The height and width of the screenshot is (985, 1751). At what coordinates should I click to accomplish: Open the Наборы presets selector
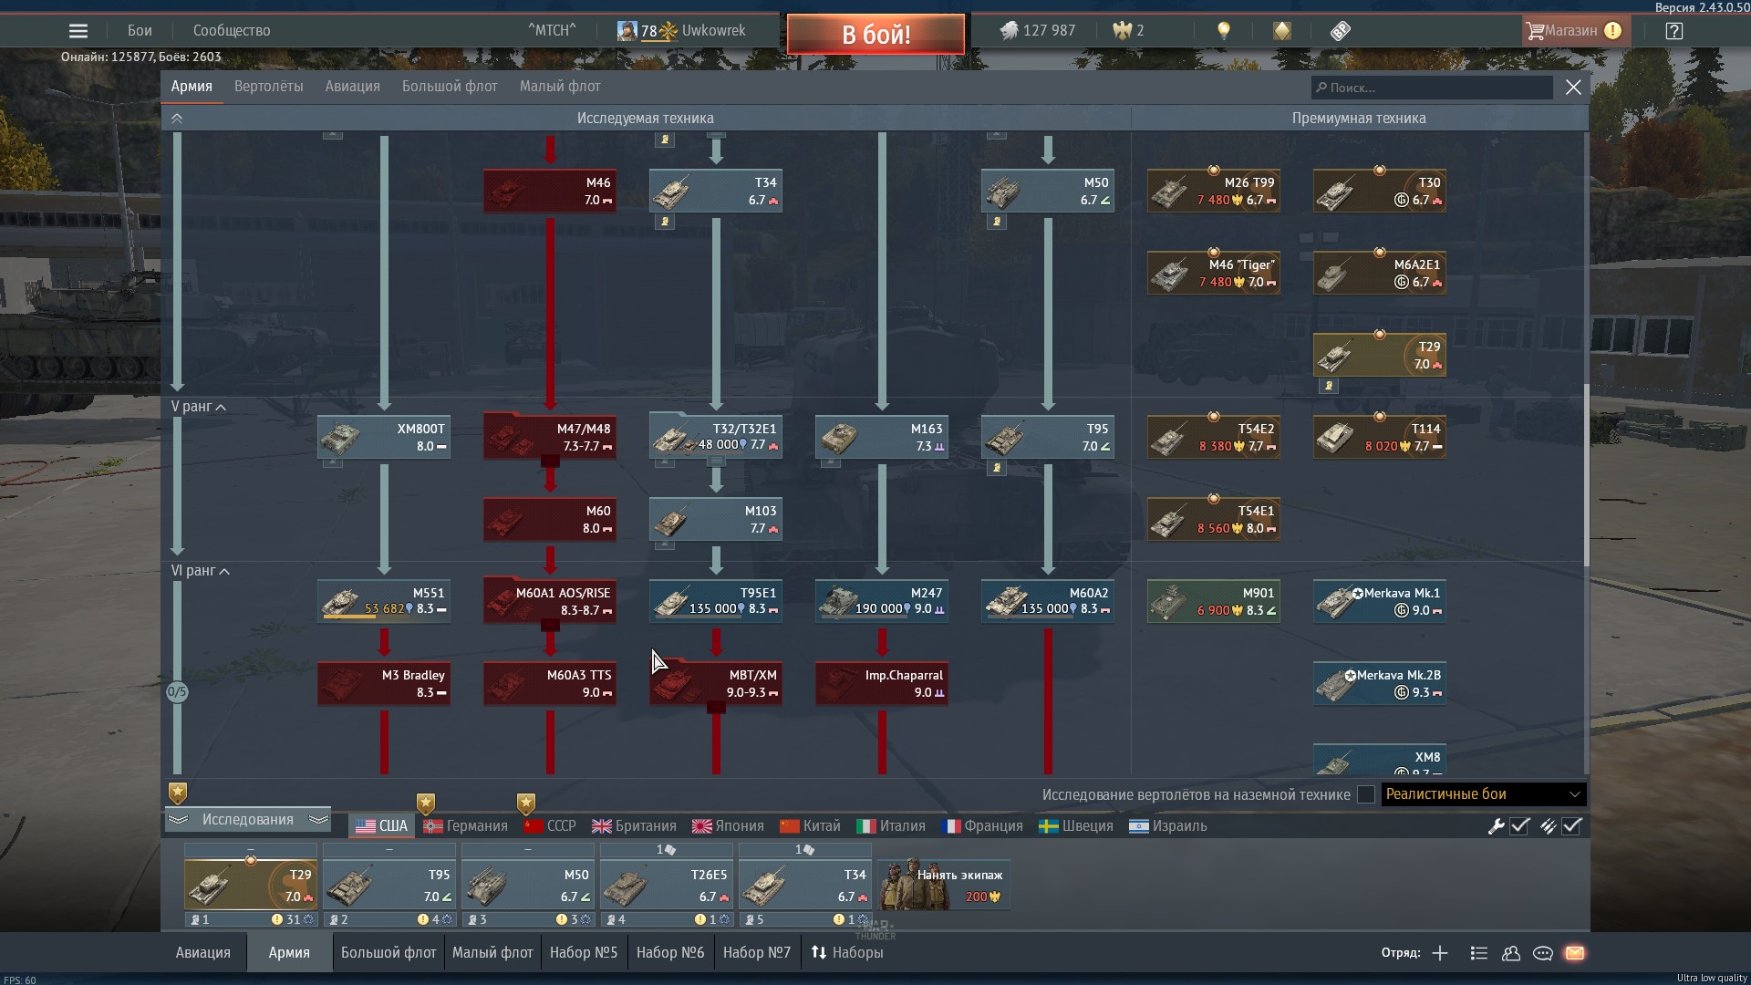tap(847, 953)
